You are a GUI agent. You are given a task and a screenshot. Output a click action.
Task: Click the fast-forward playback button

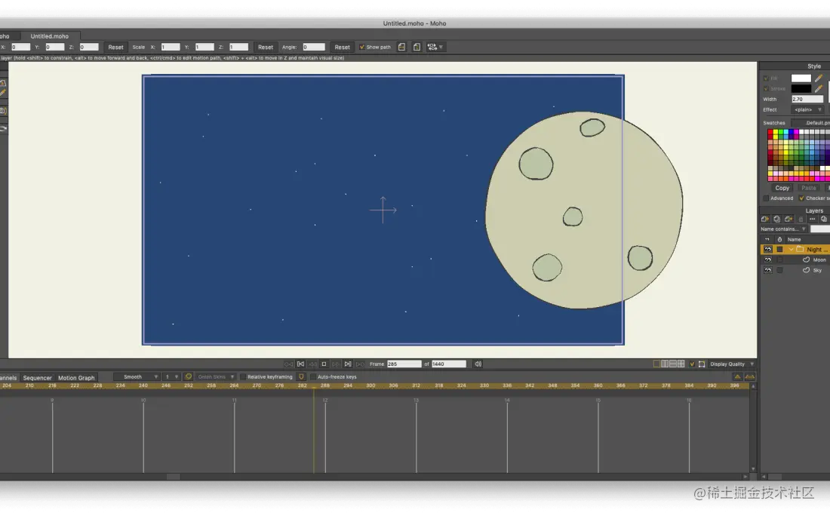tap(360, 364)
